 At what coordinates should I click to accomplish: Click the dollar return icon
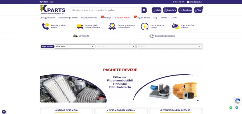point(145,26)
